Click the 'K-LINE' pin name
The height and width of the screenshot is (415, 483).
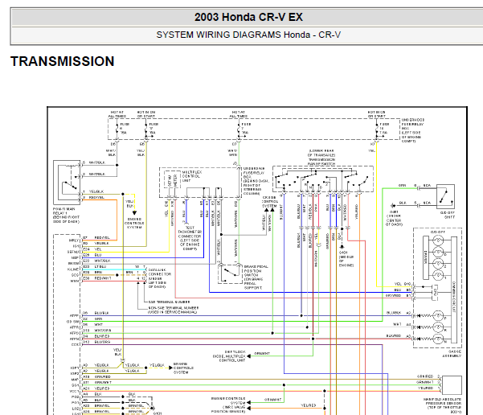coord(73,269)
